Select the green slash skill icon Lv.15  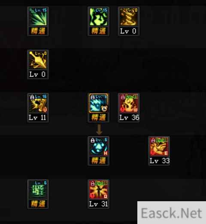(x=38, y=17)
